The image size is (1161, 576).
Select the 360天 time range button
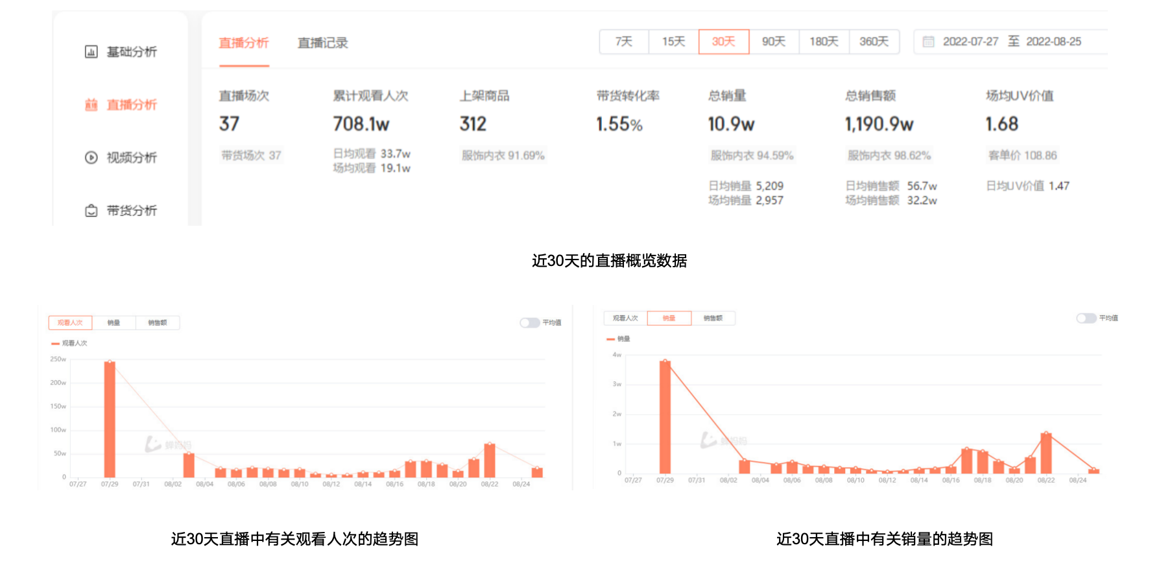tap(874, 42)
